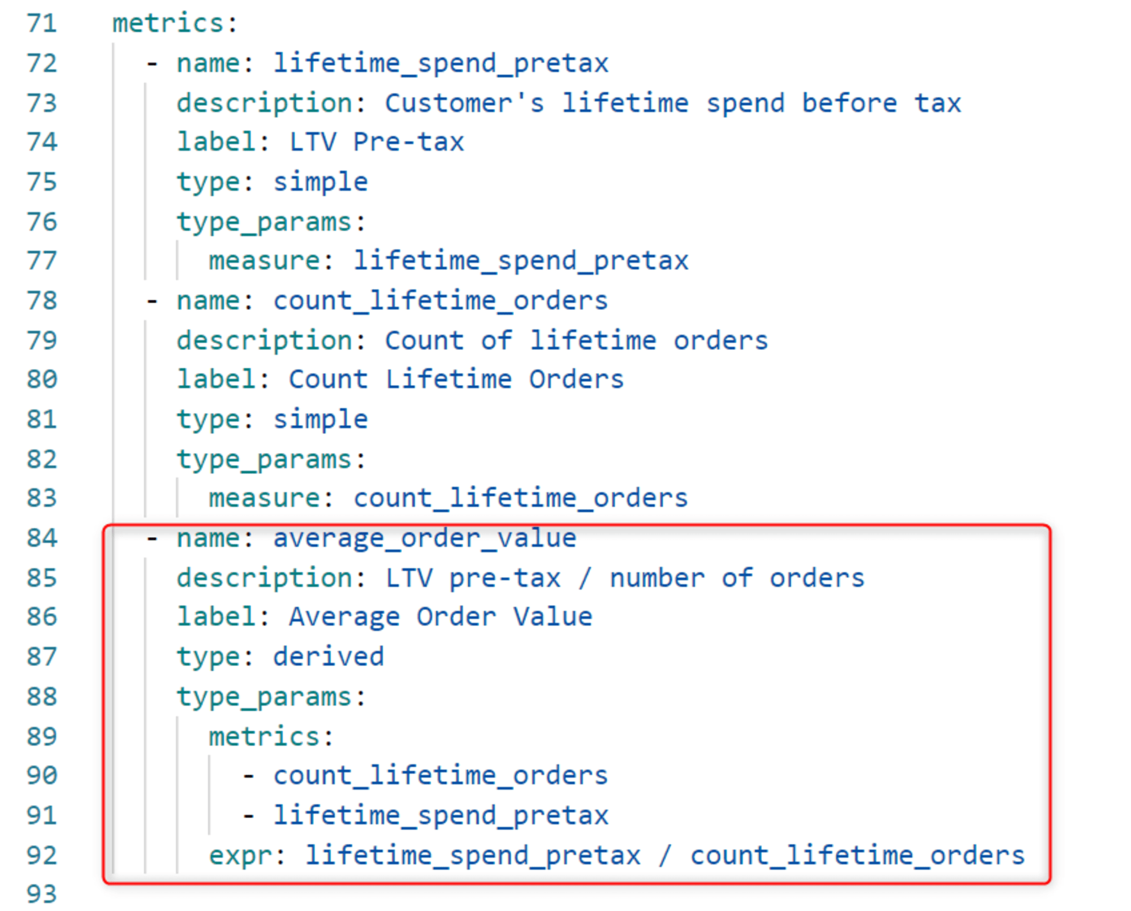Click 'name: count_lifetime_orders' on line 78
The image size is (1131, 911).
[392, 301]
